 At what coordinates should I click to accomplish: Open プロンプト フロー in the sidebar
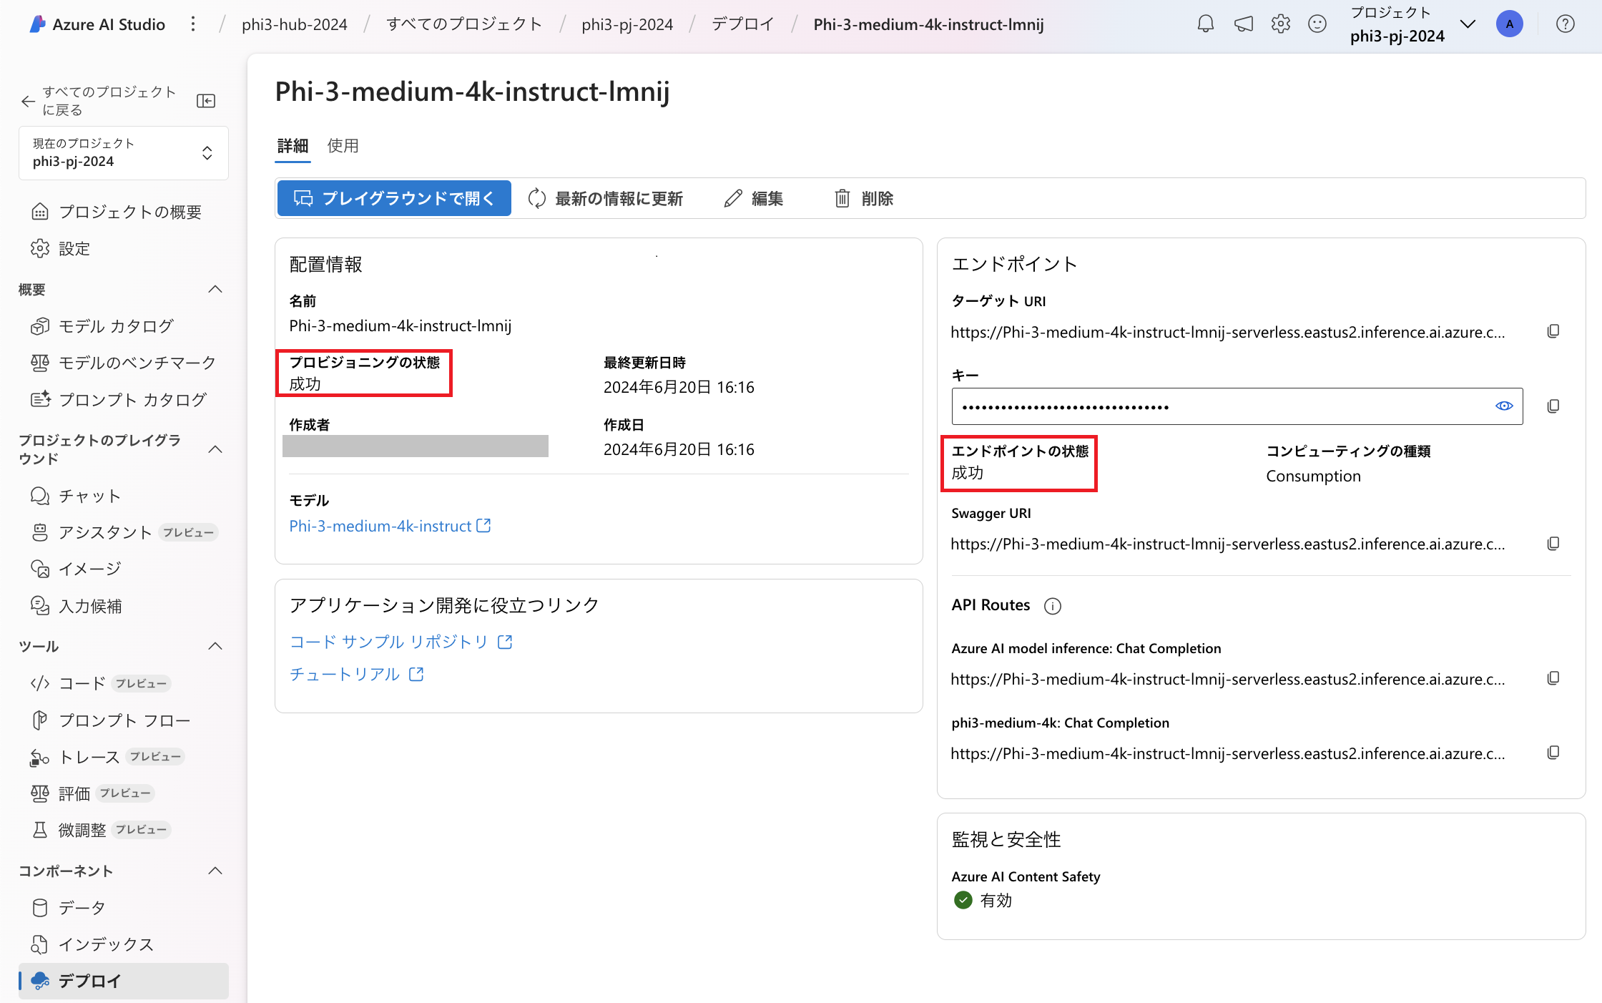[124, 720]
